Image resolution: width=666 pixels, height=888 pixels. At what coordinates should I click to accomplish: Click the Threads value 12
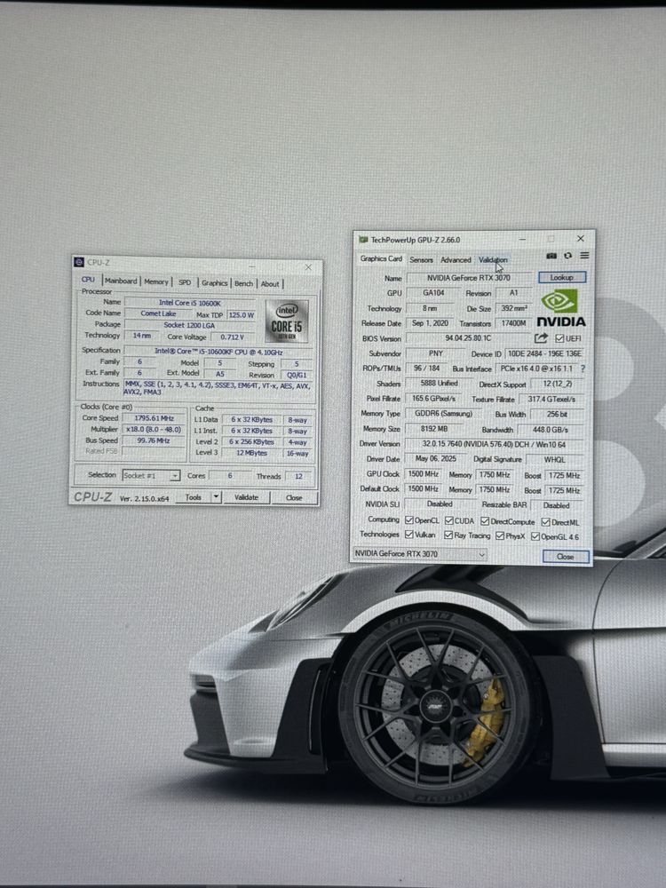pos(298,476)
